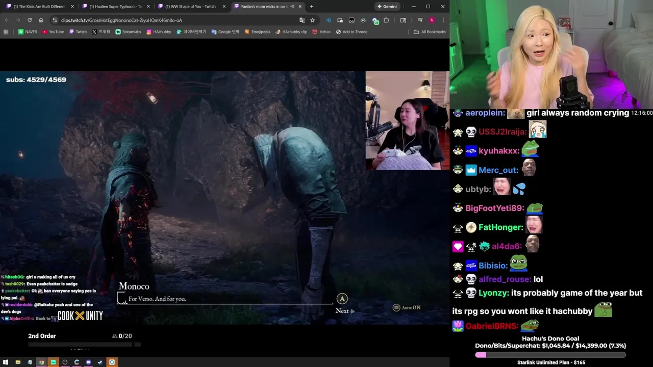Screen dimensions: 653x367
Task: Click the first extension icon after star
Action: [328, 20]
